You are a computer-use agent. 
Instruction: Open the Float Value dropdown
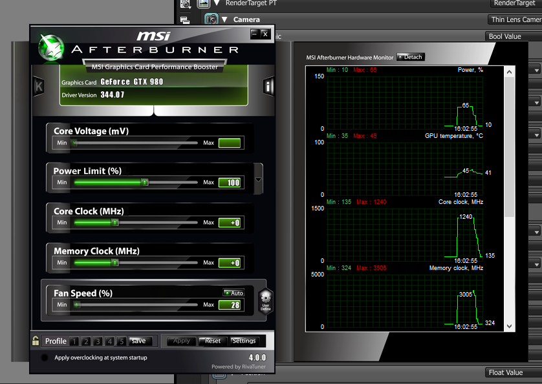(x=514, y=372)
